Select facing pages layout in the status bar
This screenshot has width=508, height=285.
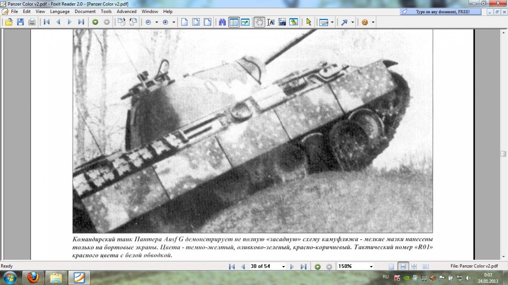(426, 266)
